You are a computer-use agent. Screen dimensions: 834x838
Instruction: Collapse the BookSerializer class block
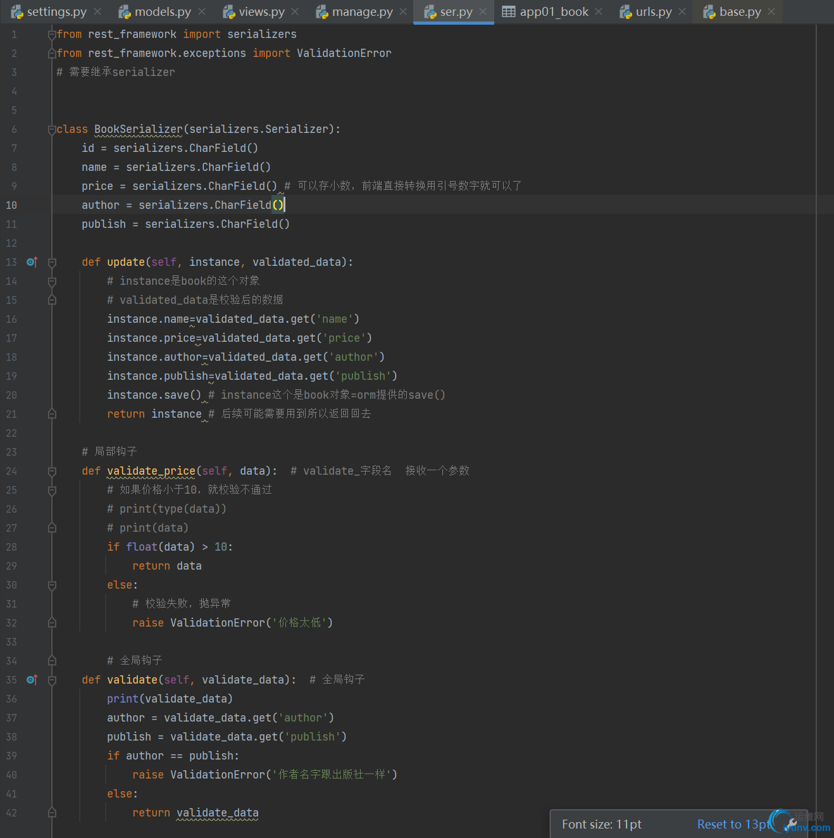click(52, 130)
